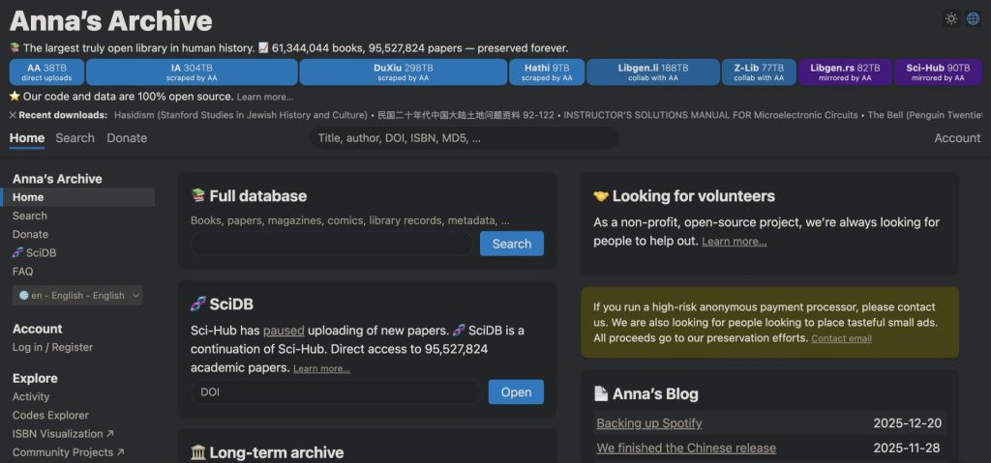Viewport: 991px width, 463px height.
Task: Click into the DOI input field
Action: [x=336, y=392]
